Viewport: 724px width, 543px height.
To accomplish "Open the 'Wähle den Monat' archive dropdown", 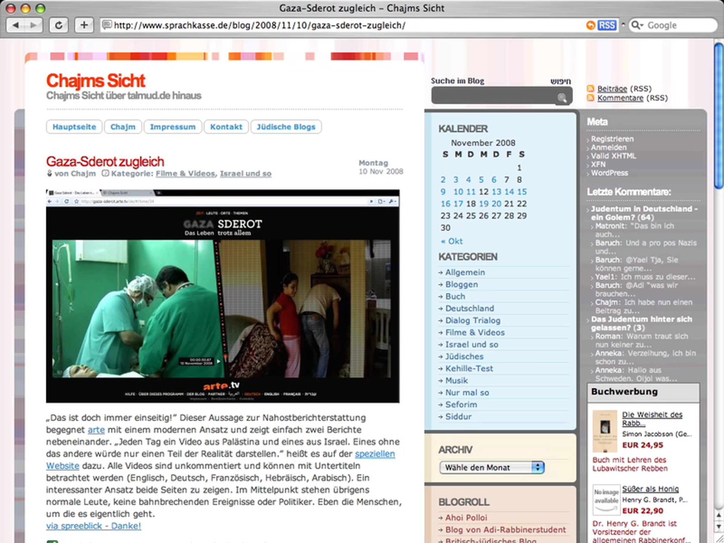I will (x=492, y=467).
